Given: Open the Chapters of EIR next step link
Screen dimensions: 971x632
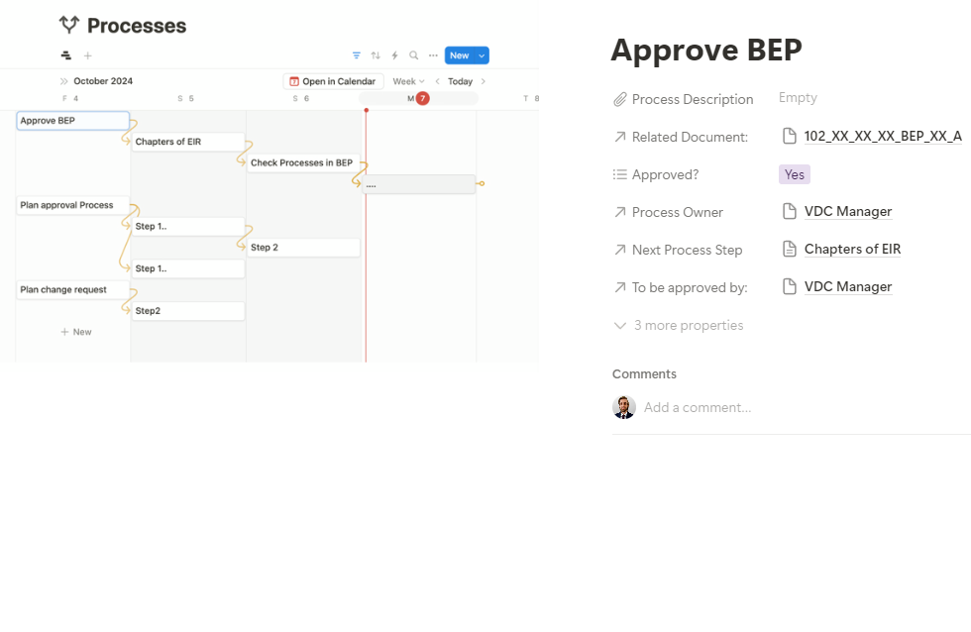Looking at the screenshot, I should [851, 249].
